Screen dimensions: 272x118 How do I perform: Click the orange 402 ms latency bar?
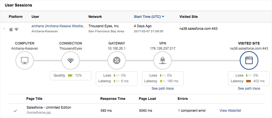[249, 81]
